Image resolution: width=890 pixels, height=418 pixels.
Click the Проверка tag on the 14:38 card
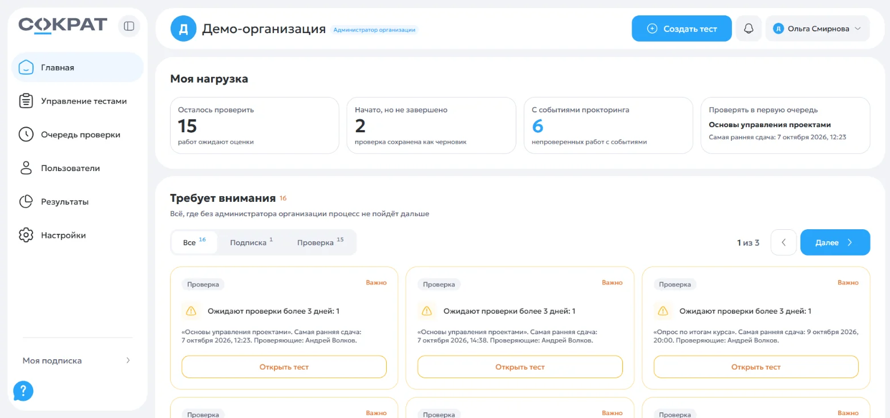click(x=439, y=284)
